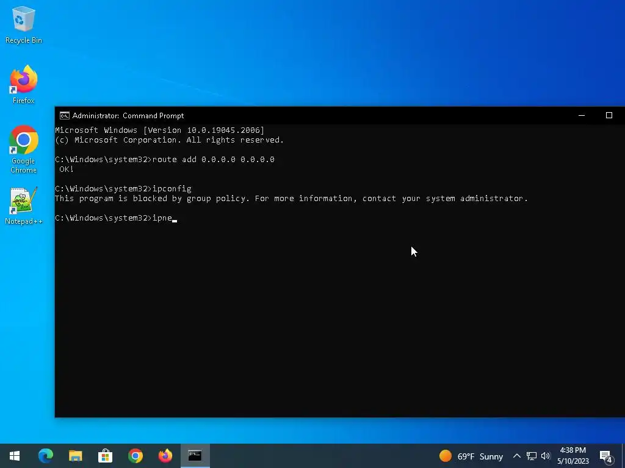
Task: Select the Firefox desktop shortcut
Action: click(x=24, y=84)
